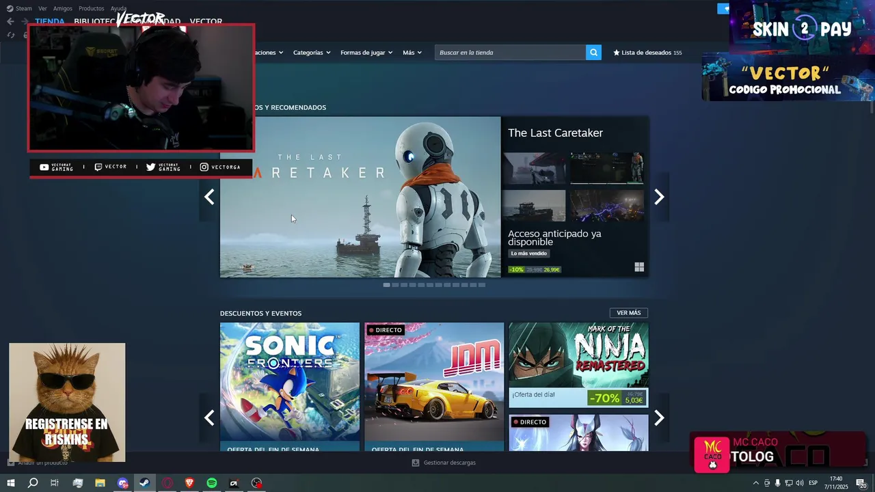
Task: Show hidden system tray icons
Action: pyautogui.click(x=755, y=483)
